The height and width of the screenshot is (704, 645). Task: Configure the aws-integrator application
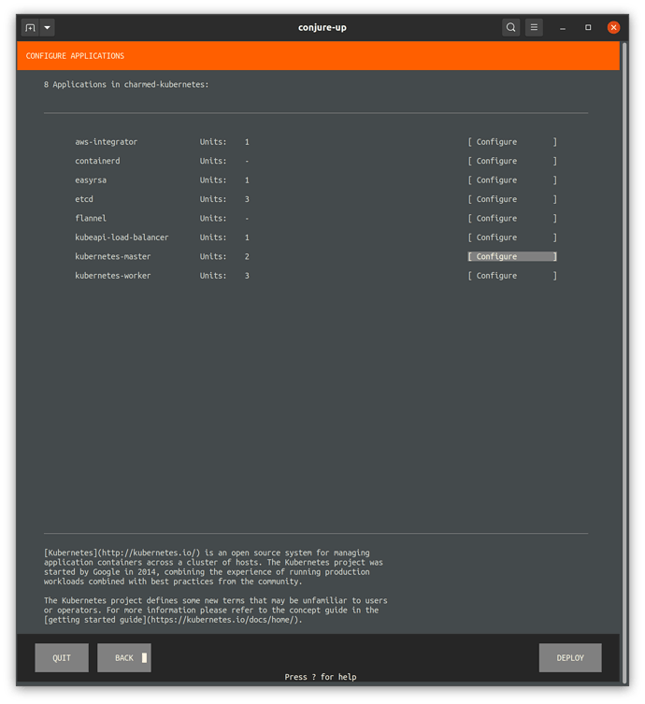[512, 142]
